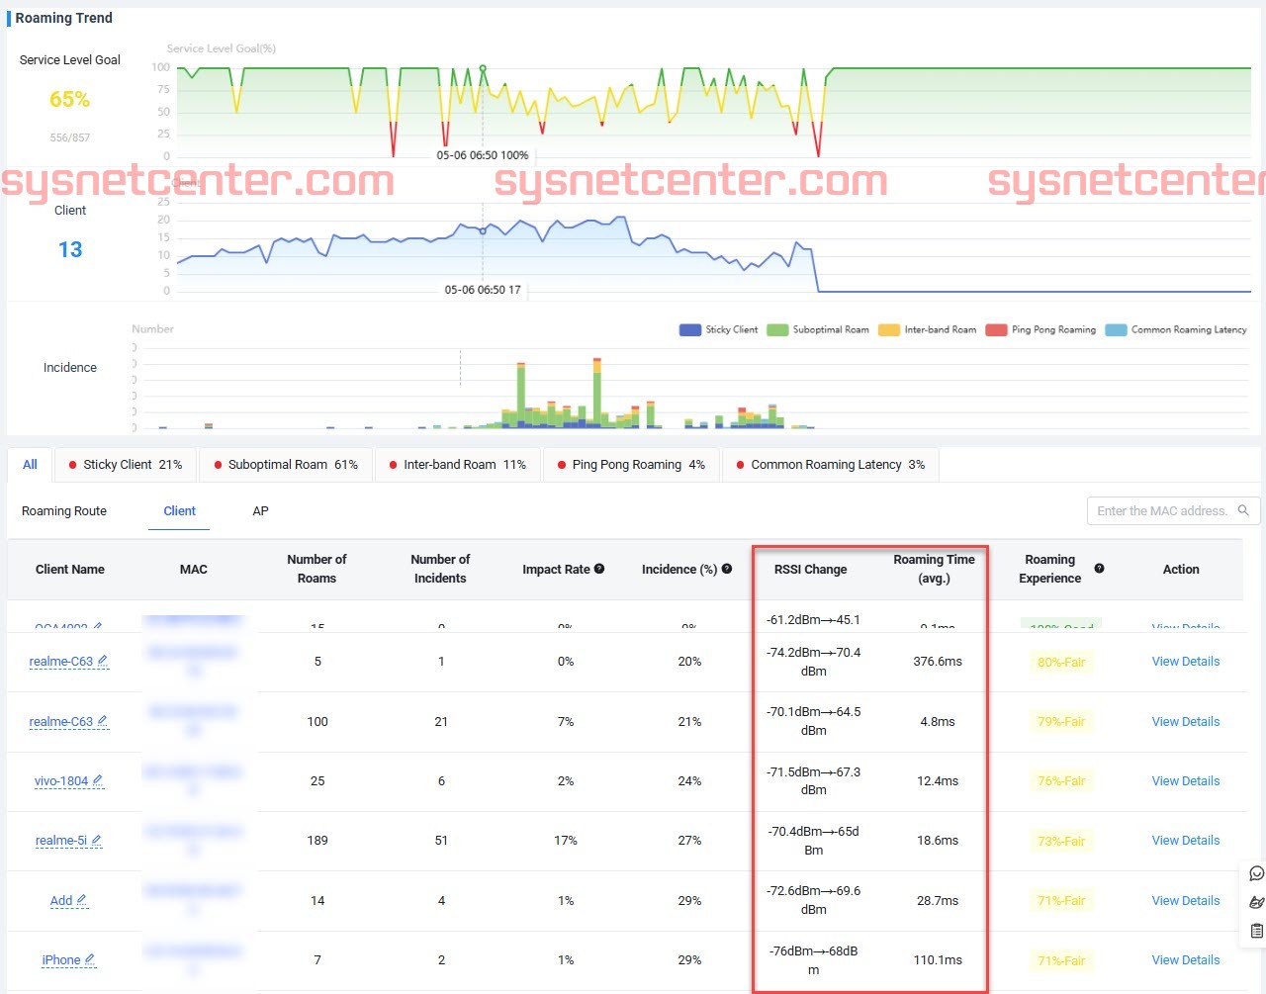Viewport: 1266px width, 994px height.
Task: Open View Details for realme-C63 80%-Fair row
Action: click(x=1185, y=661)
